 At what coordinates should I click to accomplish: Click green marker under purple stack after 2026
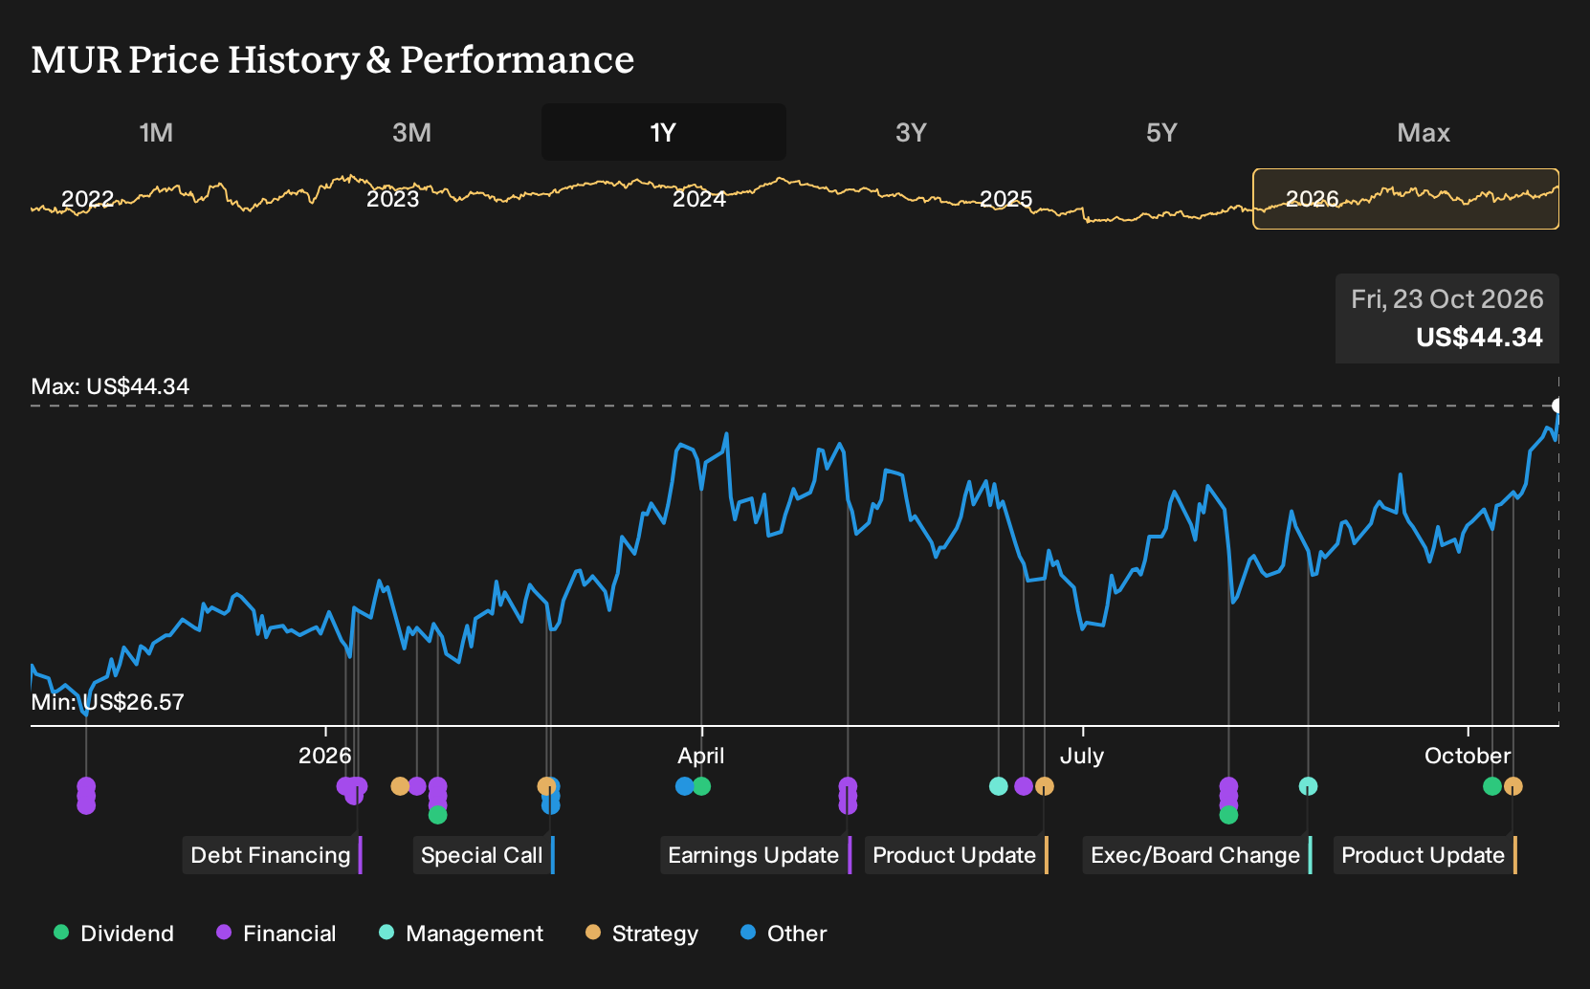point(438,815)
